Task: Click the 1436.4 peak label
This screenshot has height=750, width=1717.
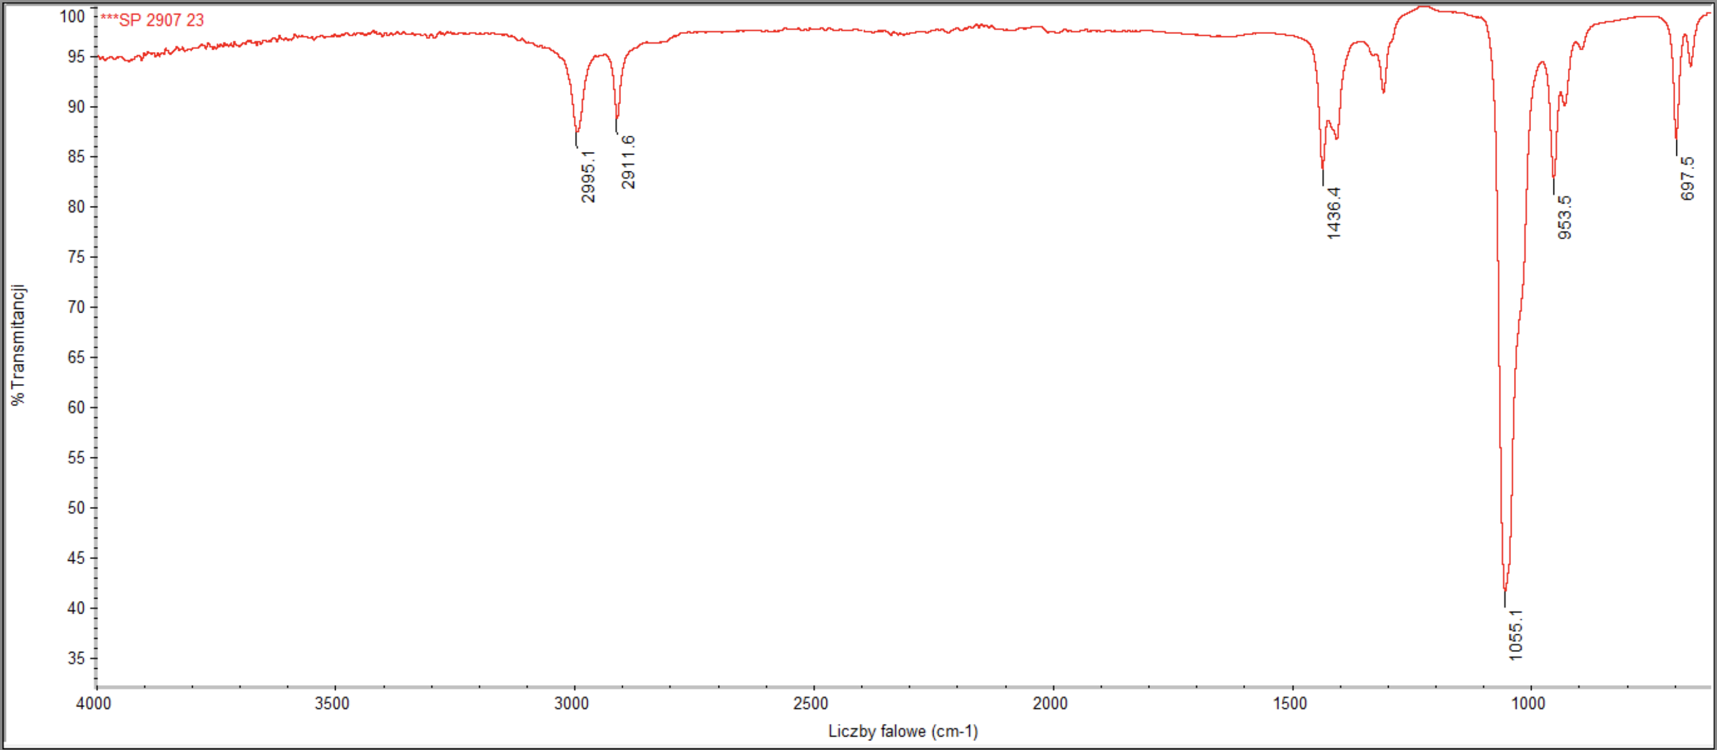Action: (x=1333, y=213)
